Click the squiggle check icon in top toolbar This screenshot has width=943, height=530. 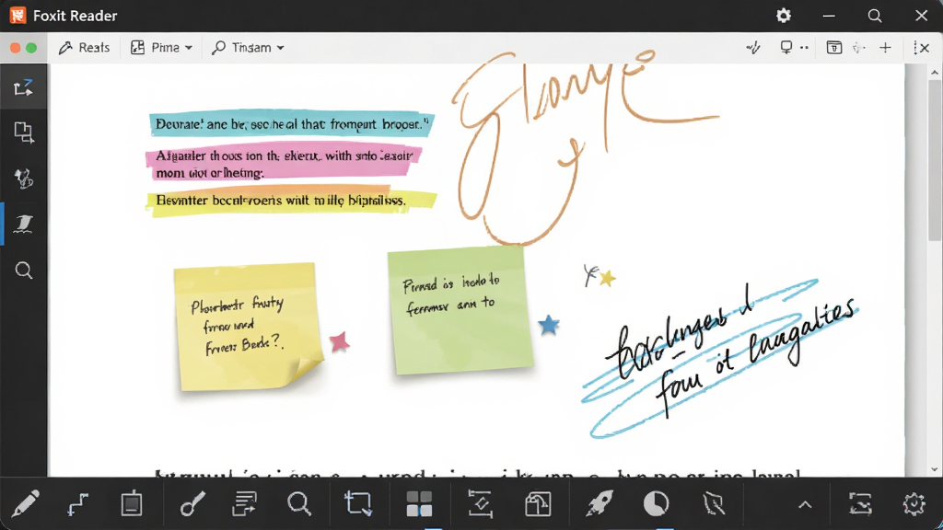(753, 48)
